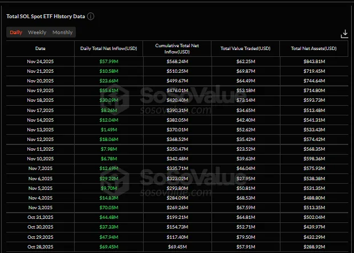The height and width of the screenshot is (253, 354).
Task: Click the $1.49M inflow on Nov 13
Action: click(x=109, y=130)
